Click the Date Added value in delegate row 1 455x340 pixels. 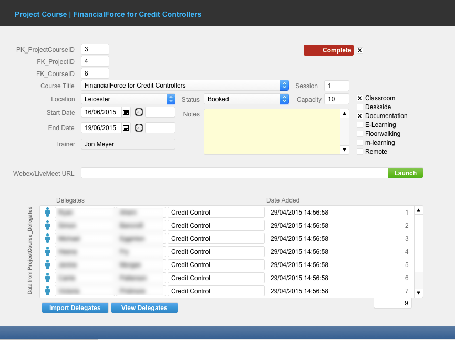click(299, 212)
